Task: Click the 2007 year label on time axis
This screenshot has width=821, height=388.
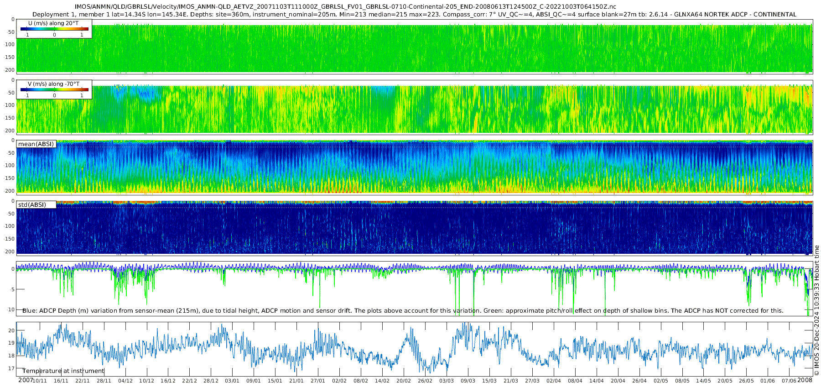Action: coord(26,380)
